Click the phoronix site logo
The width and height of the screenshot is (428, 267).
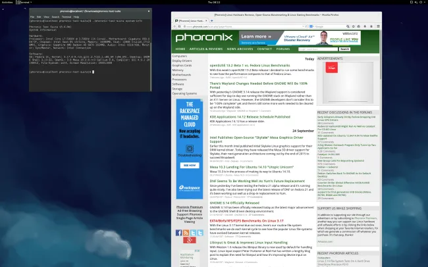(x=204, y=37)
